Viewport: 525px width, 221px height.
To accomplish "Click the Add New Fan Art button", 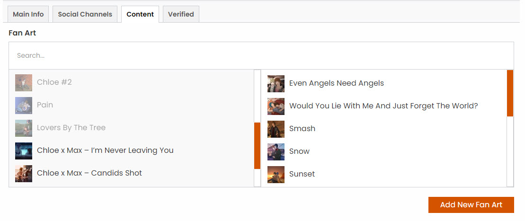I will point(471,204).
